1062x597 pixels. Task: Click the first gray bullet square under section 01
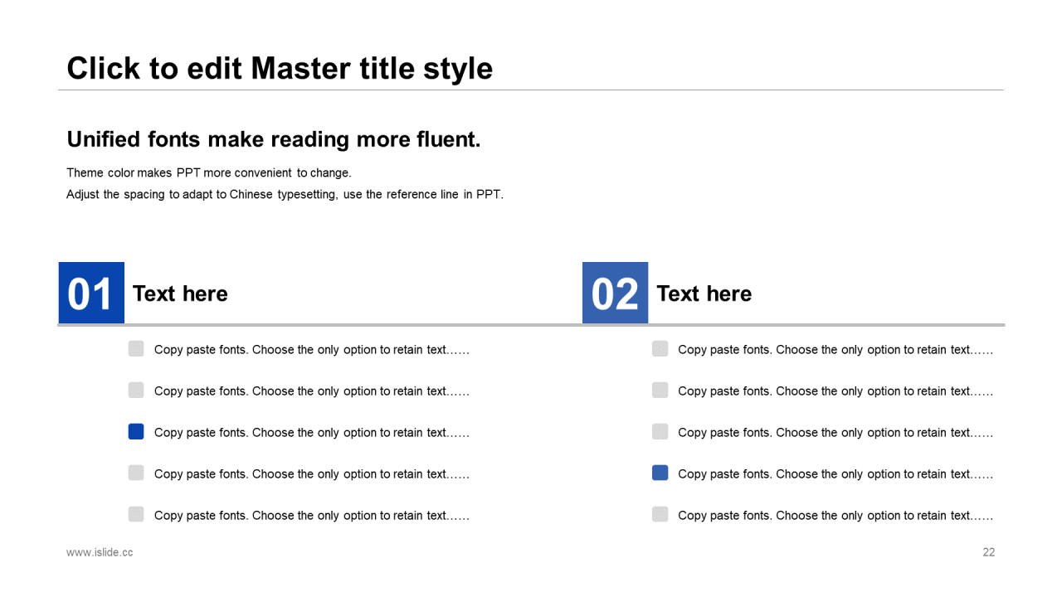136,349
